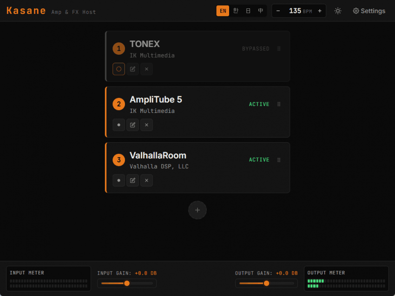Remove the TONEX plugin from chain
The width and height of the screenshot is (395, 296).
[x=146, y=69]
